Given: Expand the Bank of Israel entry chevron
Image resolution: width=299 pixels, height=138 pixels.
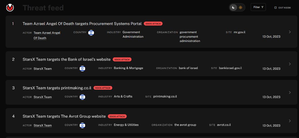Looking at the screenshot, I should coord(290,64).
